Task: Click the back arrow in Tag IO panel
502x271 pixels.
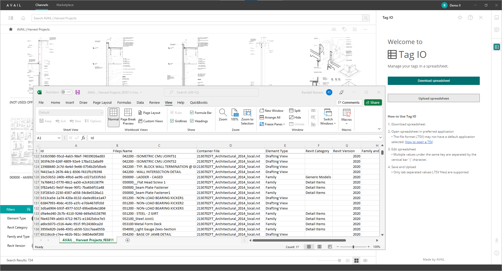Action: [x=460, y=17]
